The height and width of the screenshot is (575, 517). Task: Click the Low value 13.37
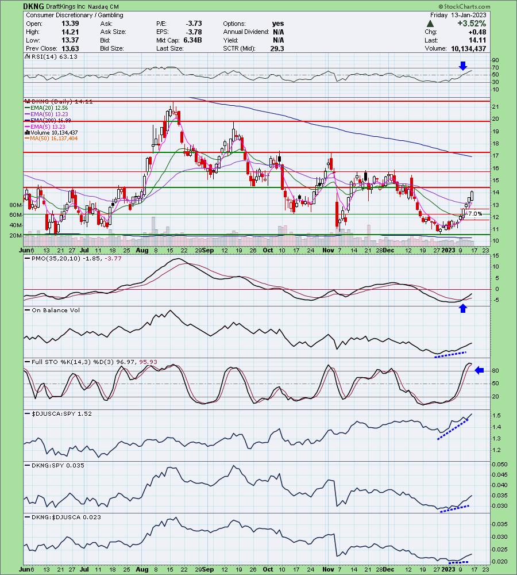[x=70, y=40]
